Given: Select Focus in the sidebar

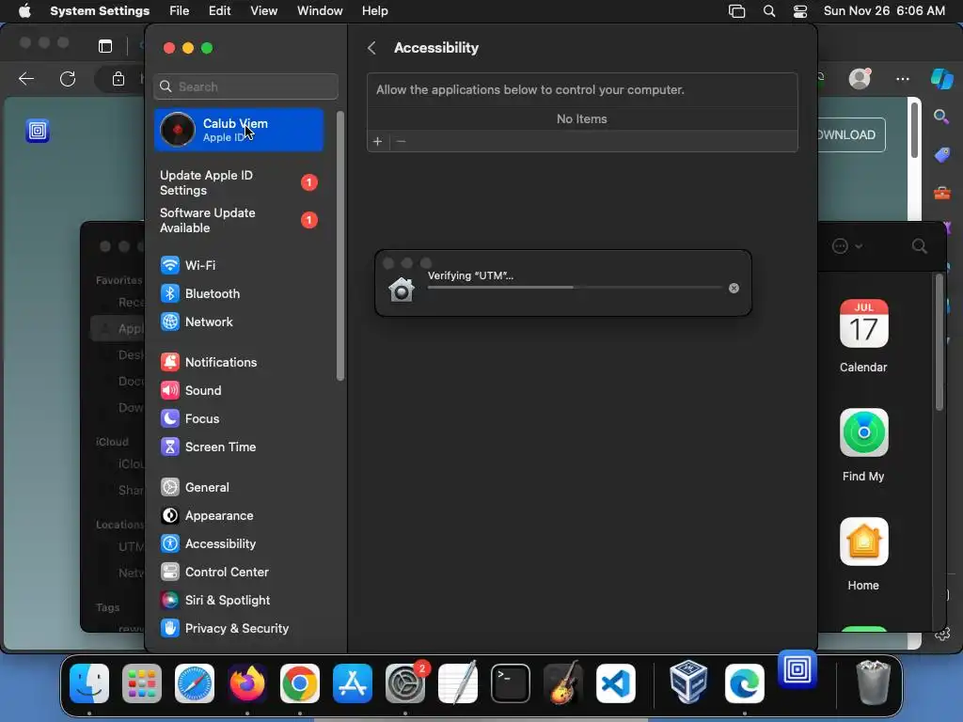Looking at the screenshot, I should coord(190,418).
